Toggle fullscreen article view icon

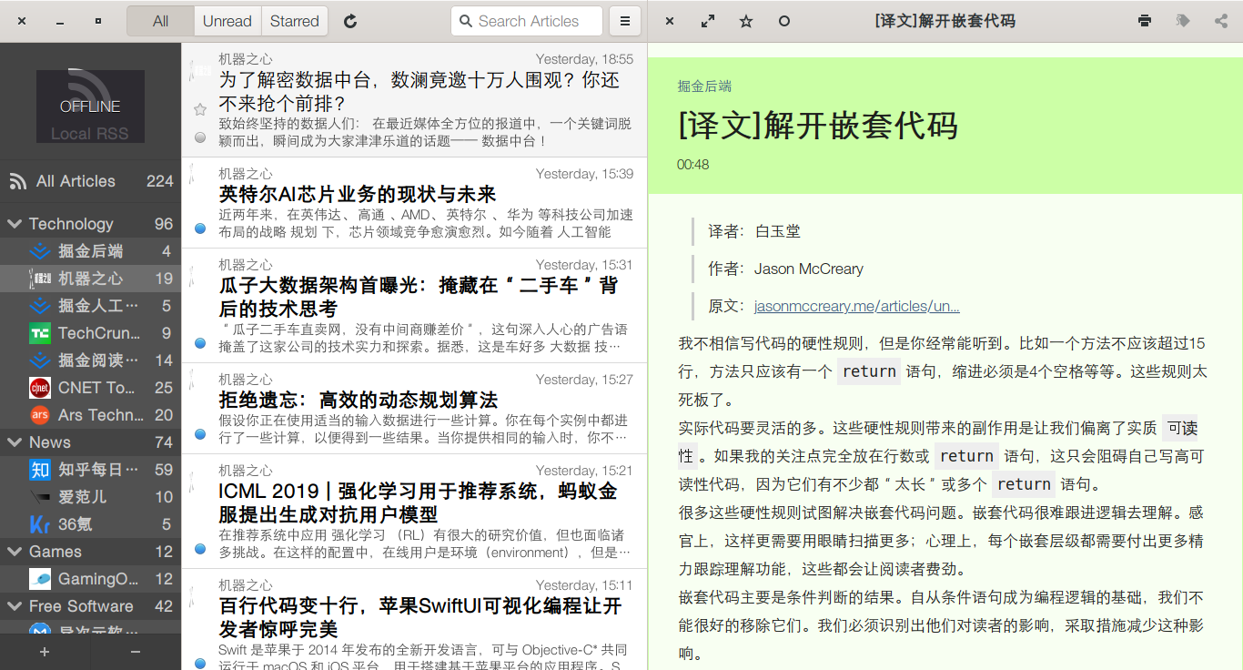point(708,21)
